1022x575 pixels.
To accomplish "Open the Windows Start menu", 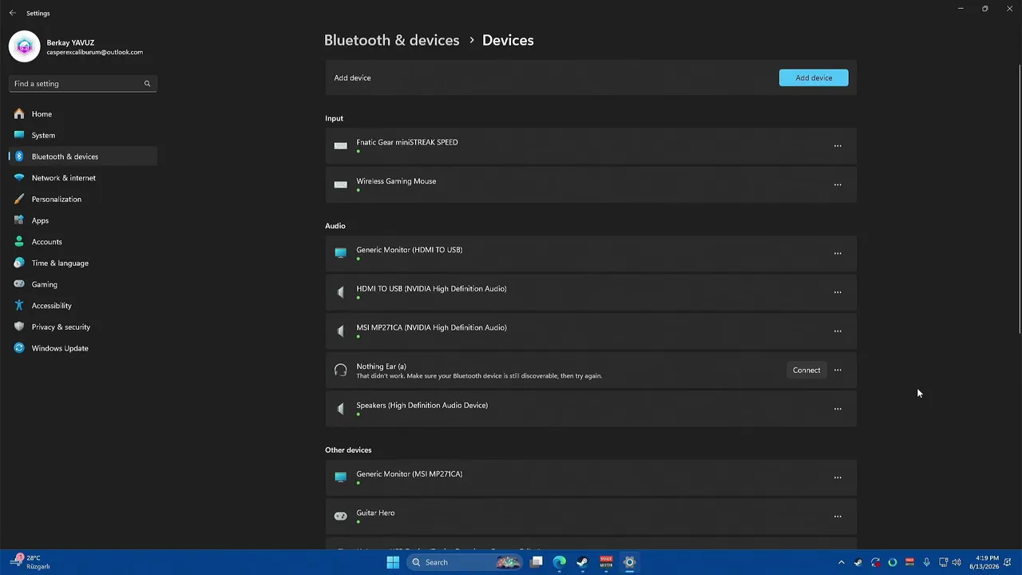I will coord(393,562).
